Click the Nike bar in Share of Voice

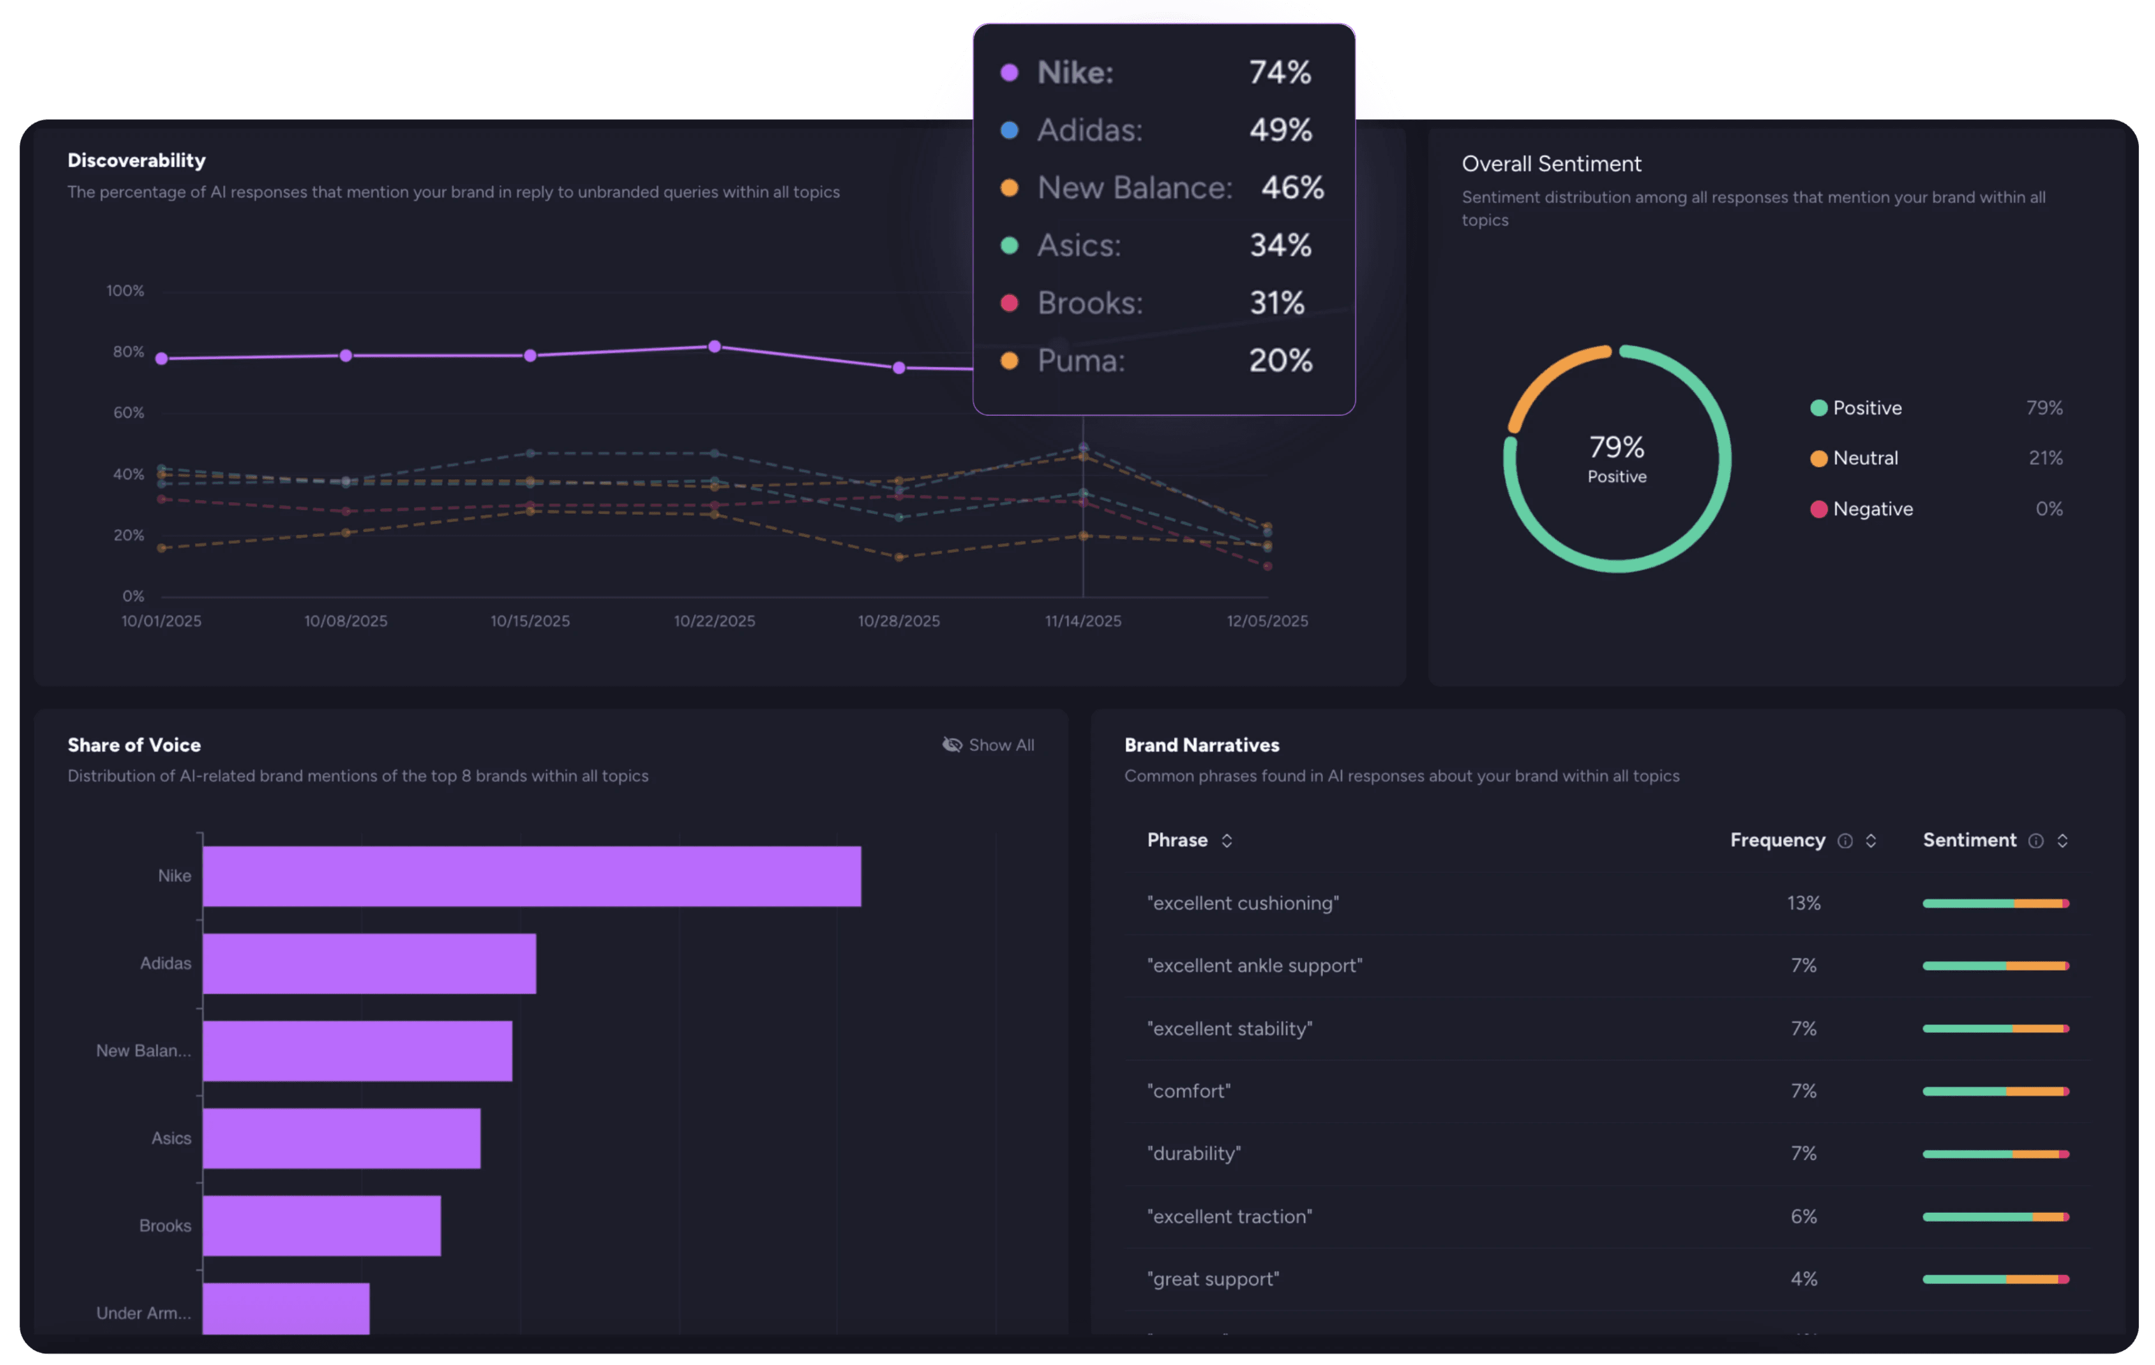[532, 877]
